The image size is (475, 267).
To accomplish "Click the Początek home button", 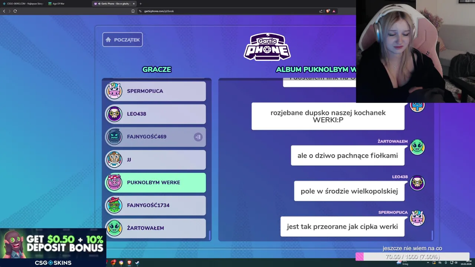I will [x=122, y=40].
